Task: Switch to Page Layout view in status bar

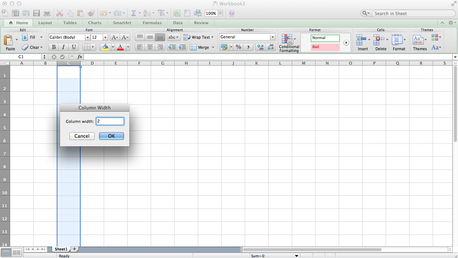Action: click(x=17, y=253)
